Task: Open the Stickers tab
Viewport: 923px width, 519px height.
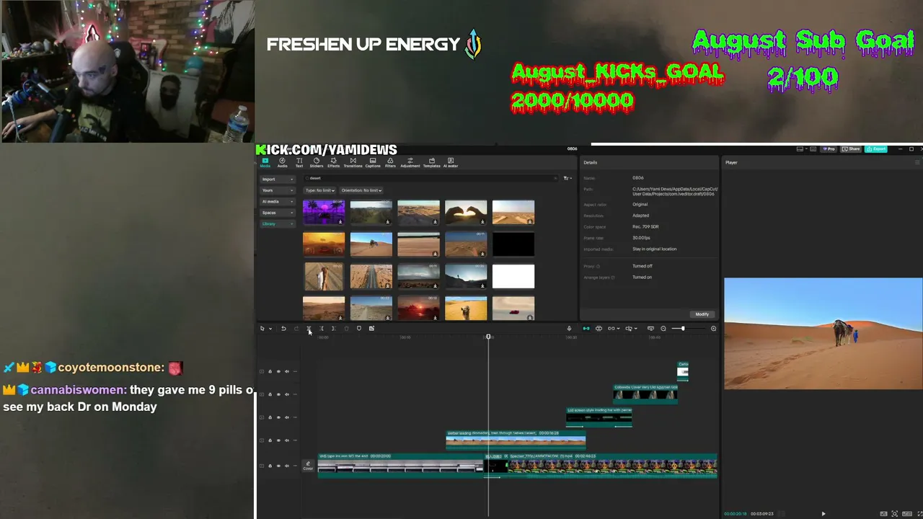Action: (316, 163)
